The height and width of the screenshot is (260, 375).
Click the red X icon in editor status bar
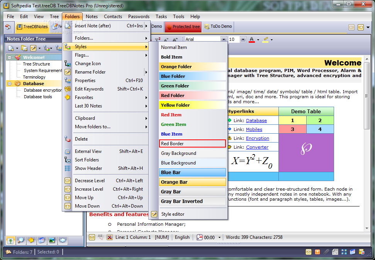(x=110, y=237)
